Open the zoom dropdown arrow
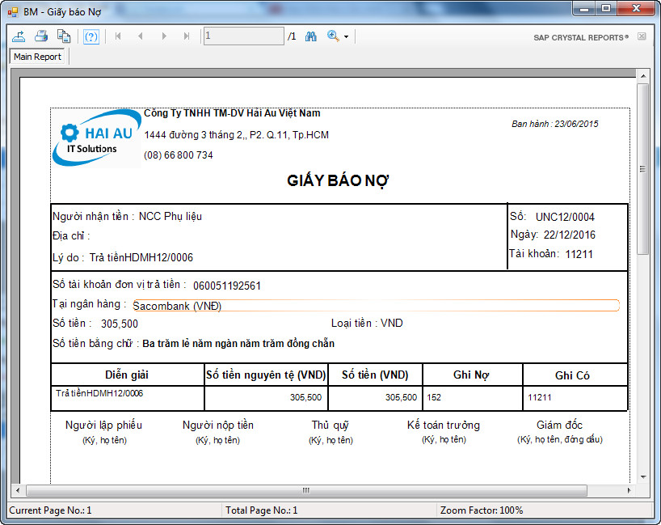The height and width of the screenshot is (525, 661). click(346, 36)
